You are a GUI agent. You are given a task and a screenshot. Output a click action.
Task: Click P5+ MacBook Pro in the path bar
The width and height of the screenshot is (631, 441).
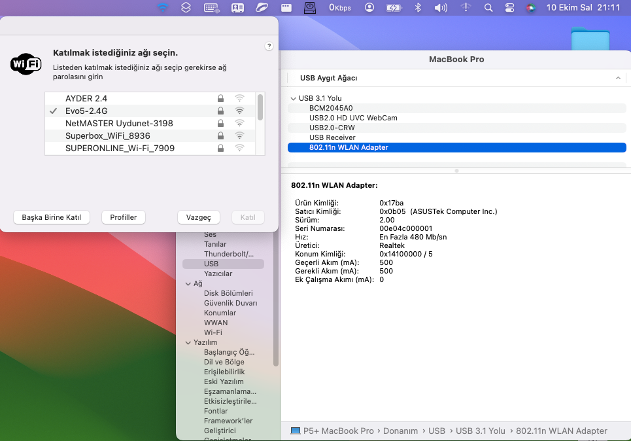pos(339,431)
